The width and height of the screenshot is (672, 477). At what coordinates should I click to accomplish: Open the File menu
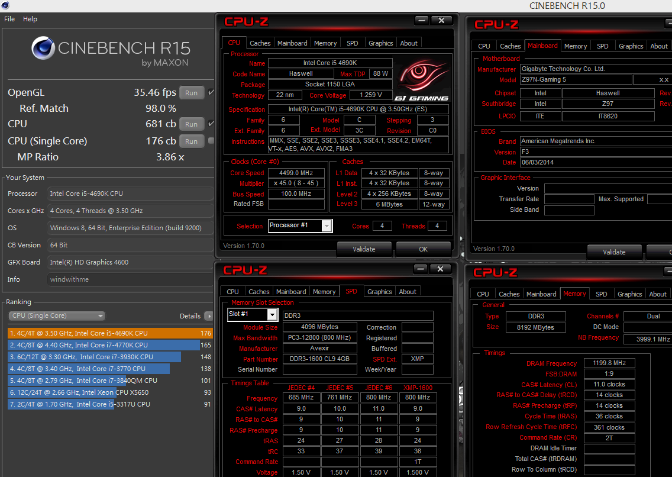tap(9, 19)
